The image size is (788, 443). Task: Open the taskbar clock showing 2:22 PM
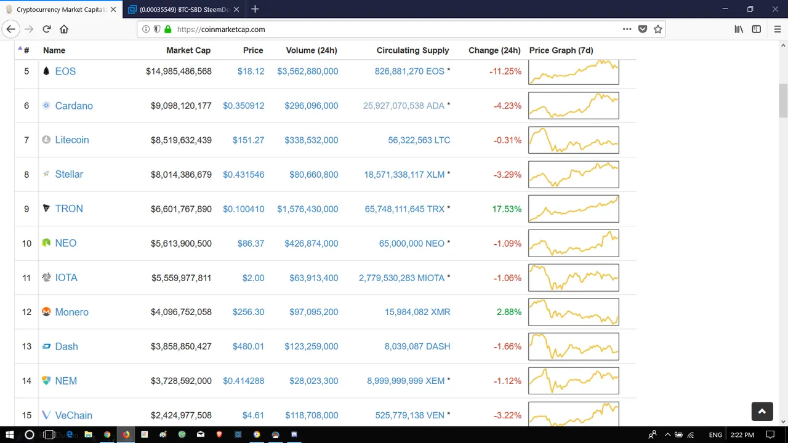[x=742, y=434]
